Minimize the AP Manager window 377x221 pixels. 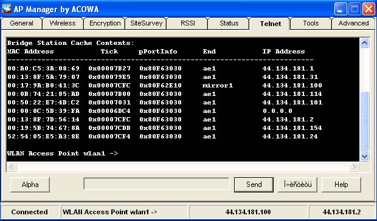pyautogui.click(x=341, y=9)
